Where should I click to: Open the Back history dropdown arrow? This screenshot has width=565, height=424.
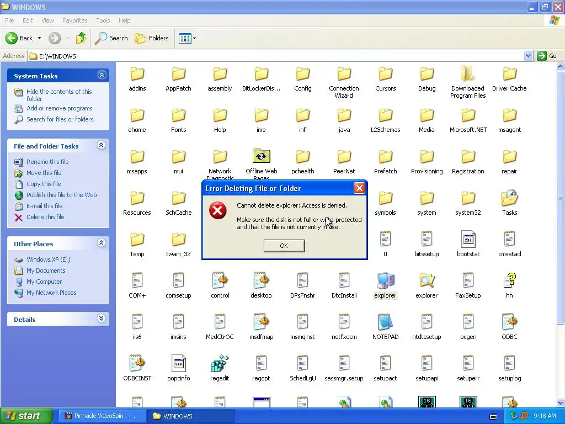(x=39, y=38)
